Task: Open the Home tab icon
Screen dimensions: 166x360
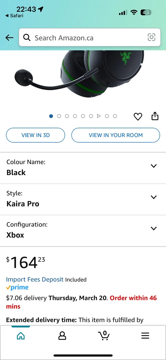Action: pyautogui.click(x=21, y=335)
